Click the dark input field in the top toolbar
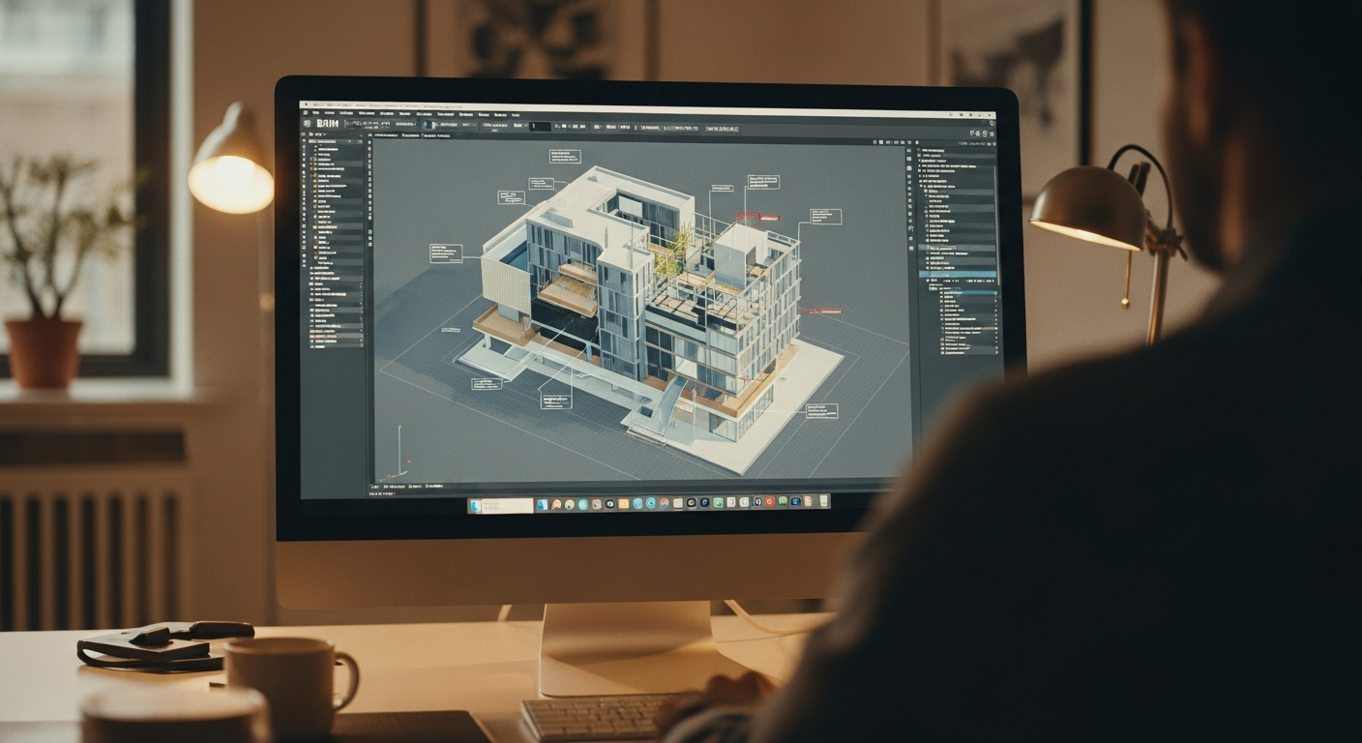Image resolution: width=1362 pixels, height=743 pixels. [x=539, y=126]
